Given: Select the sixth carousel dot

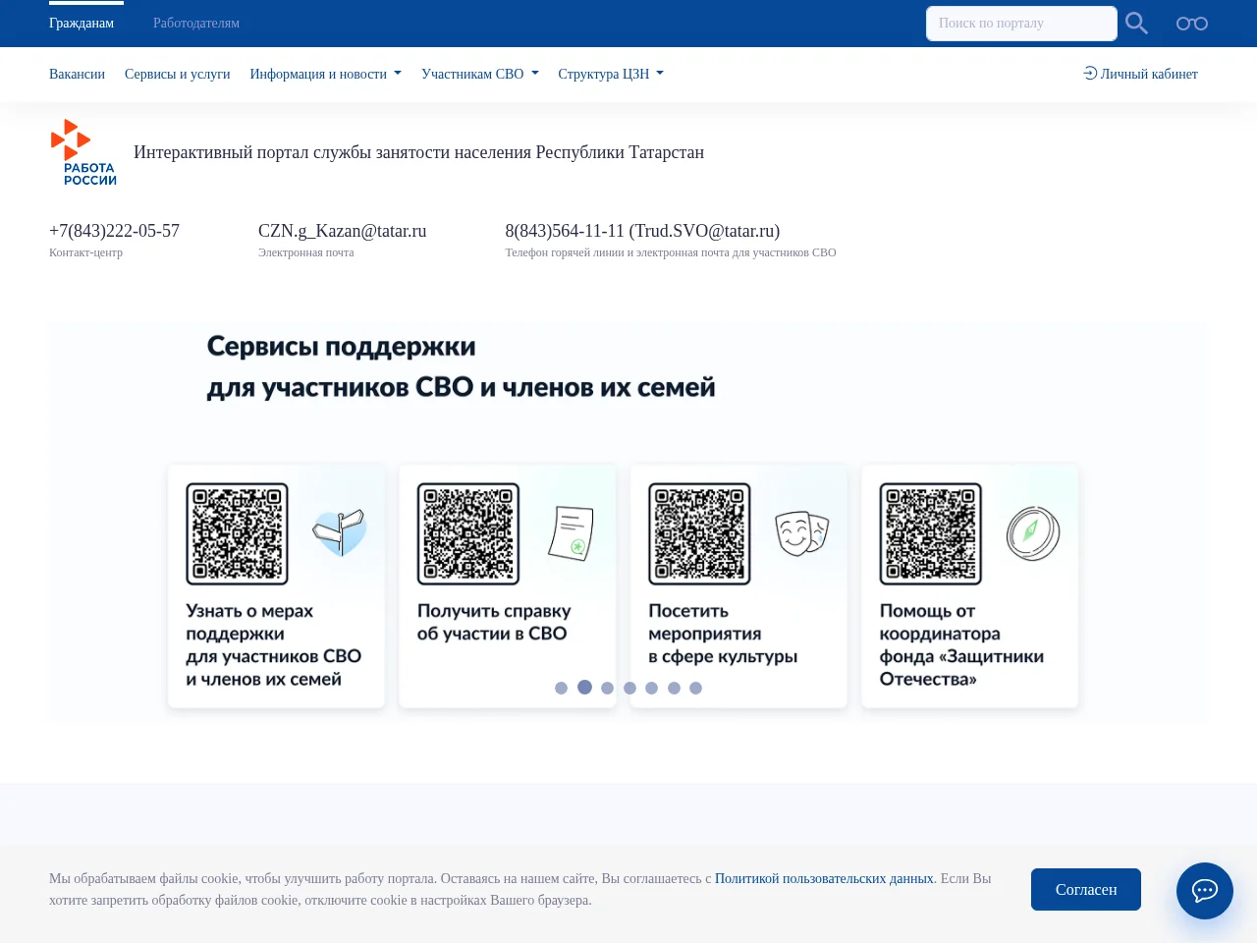Looking at the screenshot, I should coord(674,688).
